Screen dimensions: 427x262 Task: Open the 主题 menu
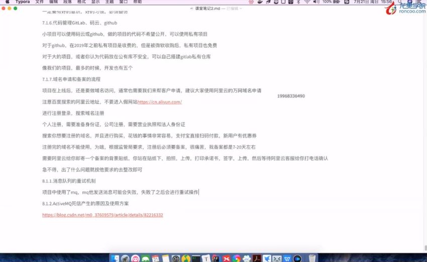109,2
